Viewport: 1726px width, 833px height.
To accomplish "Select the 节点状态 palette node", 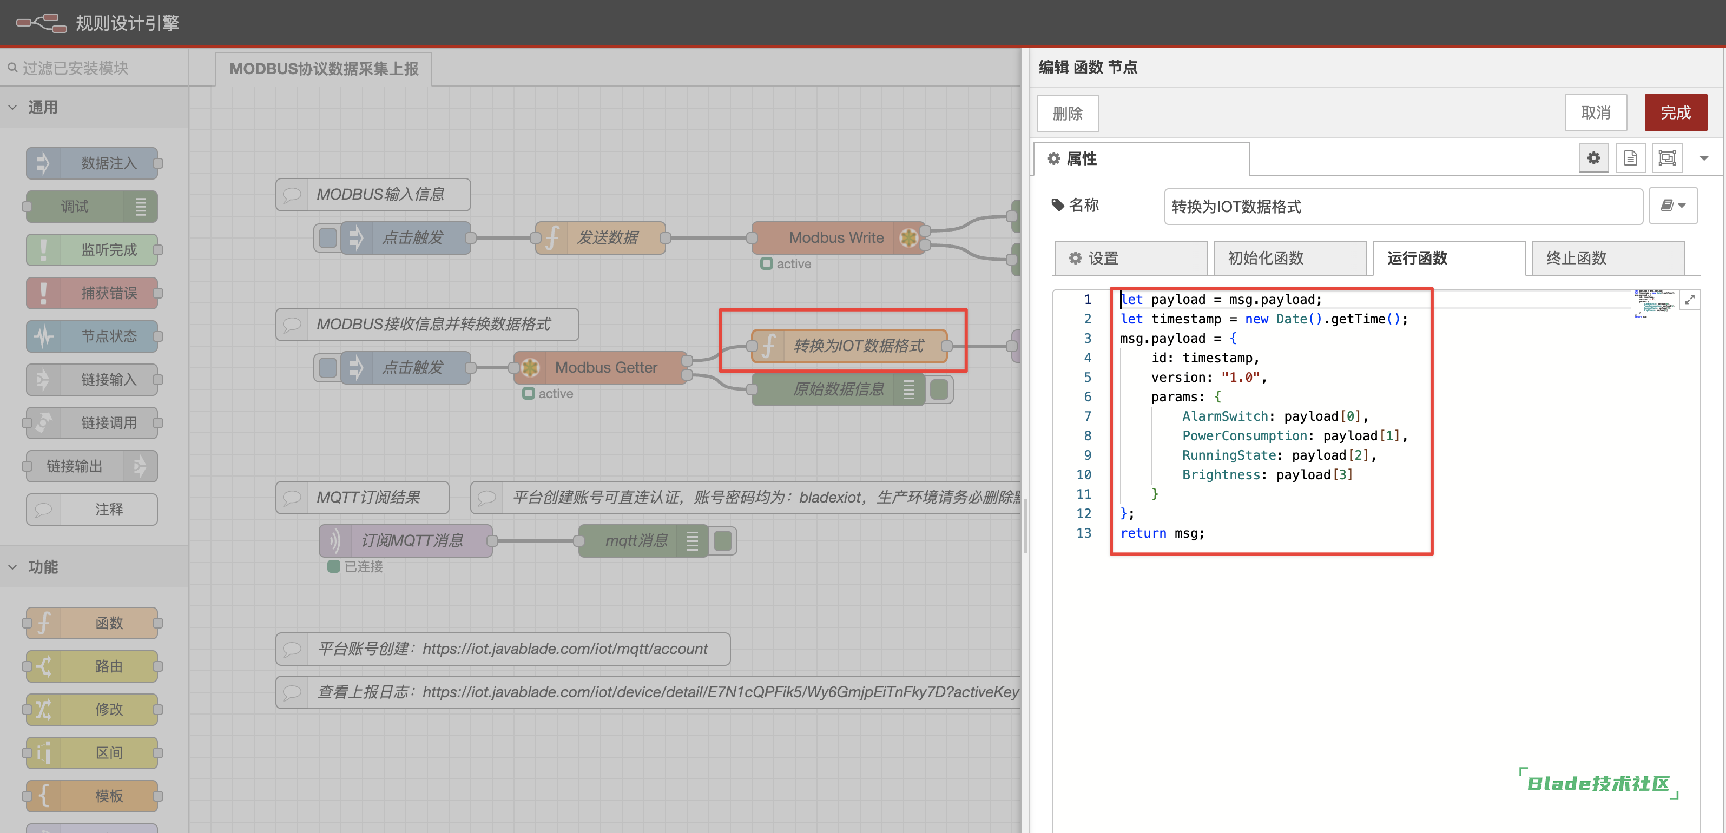I will coord(93,336).
